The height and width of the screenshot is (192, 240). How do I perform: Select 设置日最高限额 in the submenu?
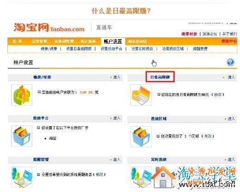click(x=79, y=49)
